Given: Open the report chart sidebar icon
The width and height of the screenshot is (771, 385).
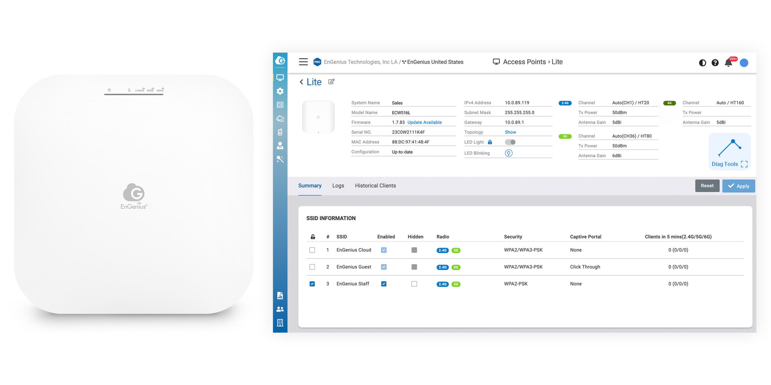Looking at the screenshot, I should coord(280,295).
